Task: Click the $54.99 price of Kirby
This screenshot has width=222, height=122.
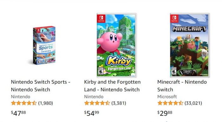Action: pyautogui.click(x=92, y=113)
